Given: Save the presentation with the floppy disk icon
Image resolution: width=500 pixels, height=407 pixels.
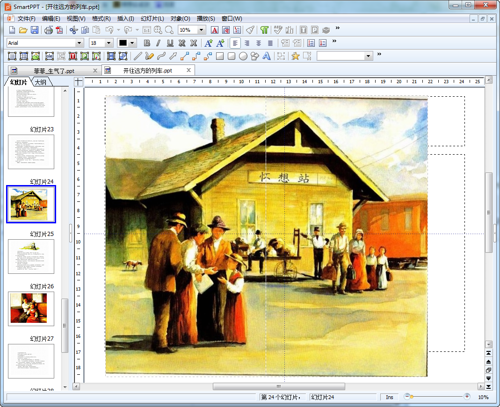Looking at the screenshot, I should point(35,30).
